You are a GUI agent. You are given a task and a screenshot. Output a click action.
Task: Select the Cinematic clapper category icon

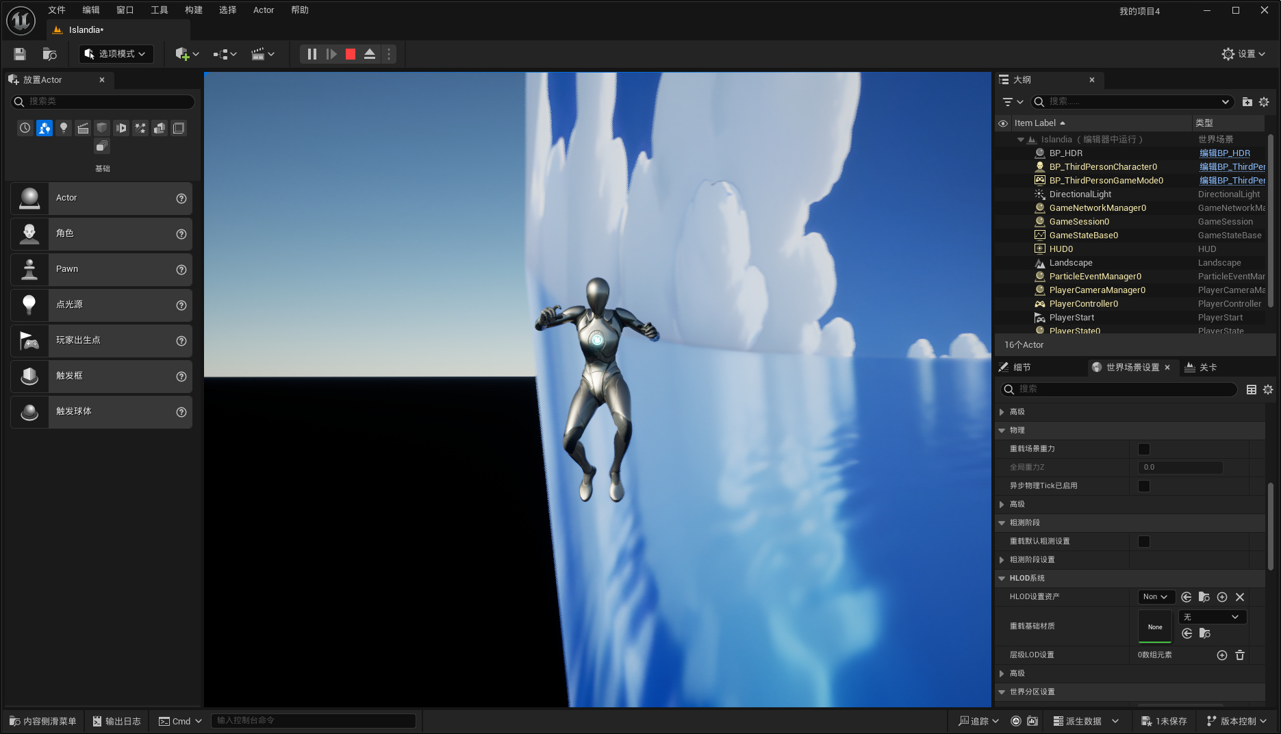point(83,128)
